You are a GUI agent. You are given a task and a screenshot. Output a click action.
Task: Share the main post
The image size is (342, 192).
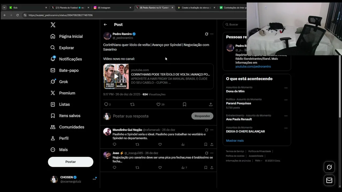[x=211, y=105]
